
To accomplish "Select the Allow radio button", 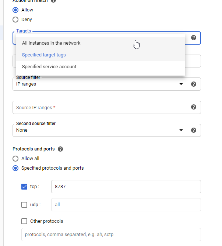I will [x=15, y=10].
